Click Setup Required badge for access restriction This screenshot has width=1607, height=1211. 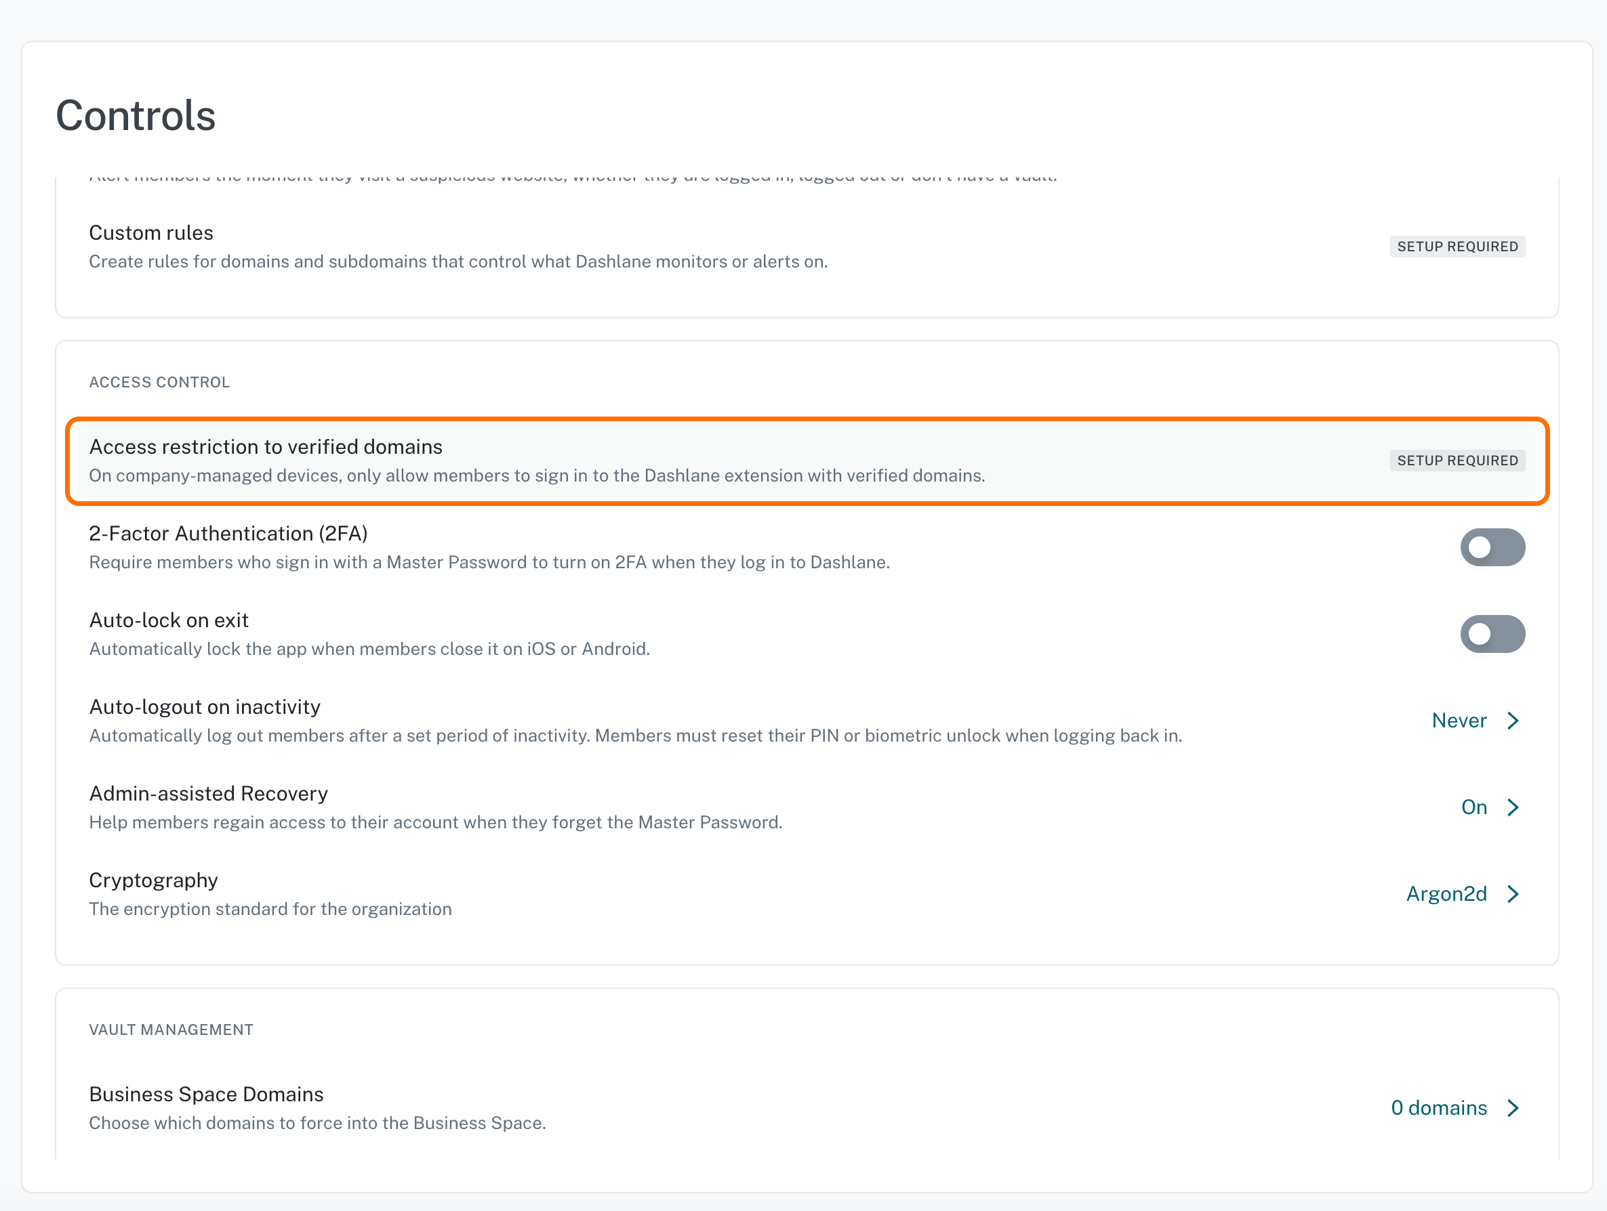1457,461
